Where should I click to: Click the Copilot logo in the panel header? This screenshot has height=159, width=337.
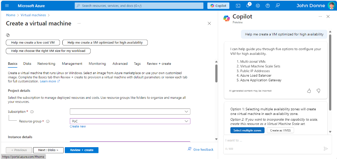pos(226,18)
